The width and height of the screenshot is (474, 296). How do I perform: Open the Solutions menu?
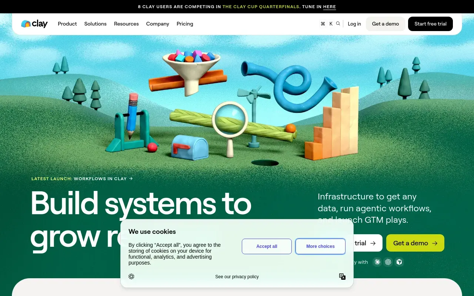[95, 24]
